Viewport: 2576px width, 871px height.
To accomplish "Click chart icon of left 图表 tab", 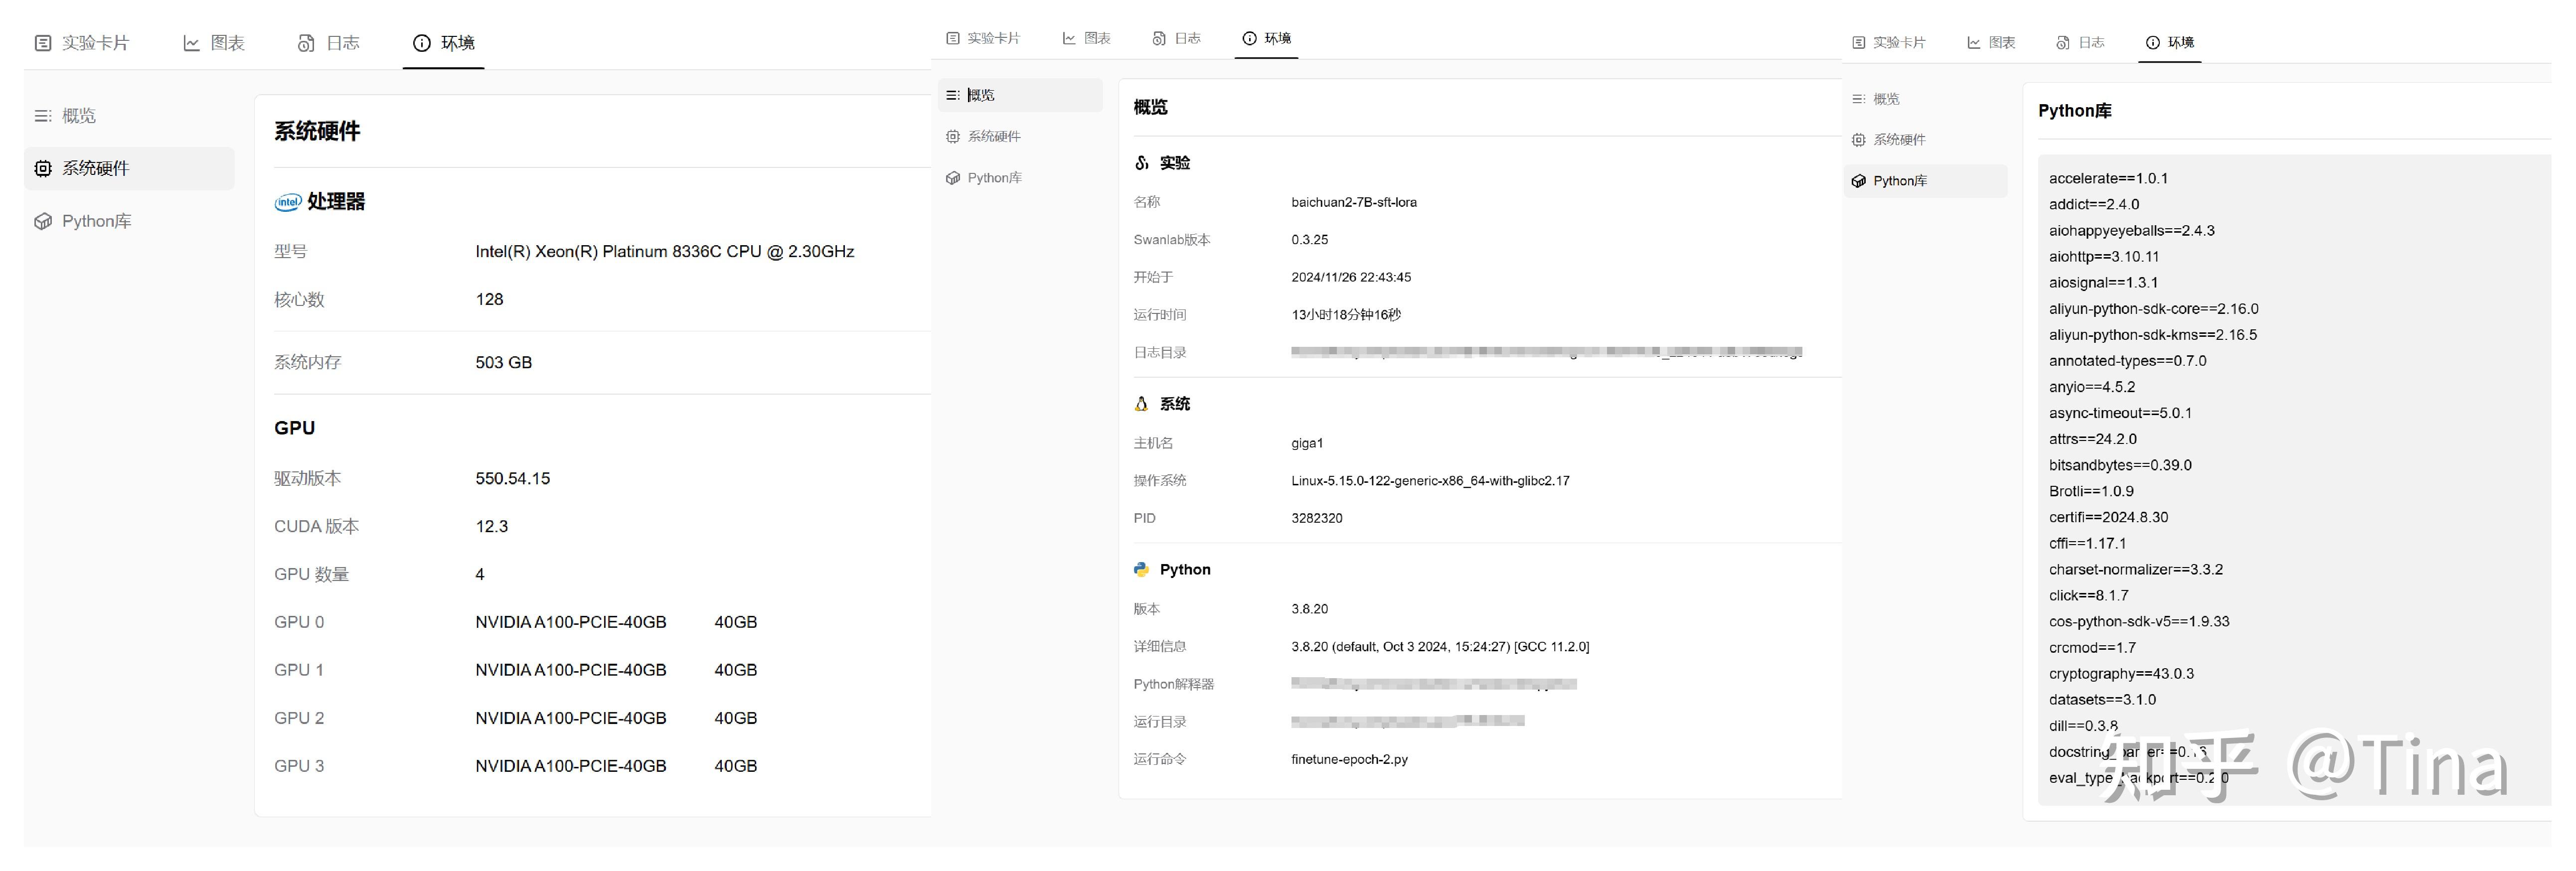I will click(191, 43).
